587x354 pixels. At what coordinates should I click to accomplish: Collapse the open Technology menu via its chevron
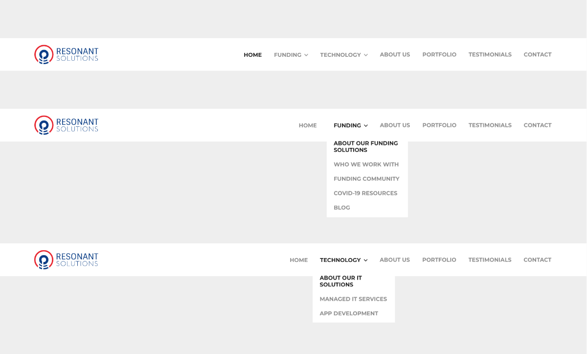point(366,260)
